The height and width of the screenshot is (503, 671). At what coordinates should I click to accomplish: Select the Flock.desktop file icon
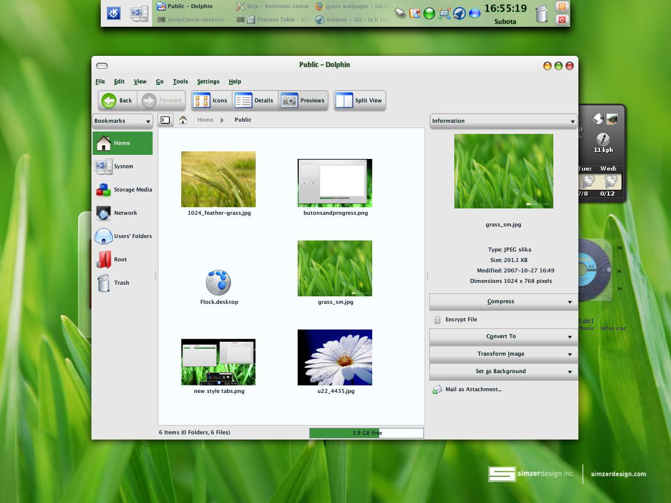218,282
